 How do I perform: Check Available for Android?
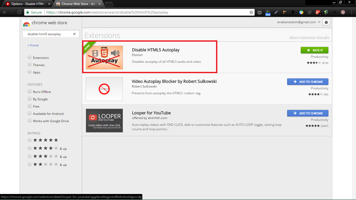tap(29, 113)
